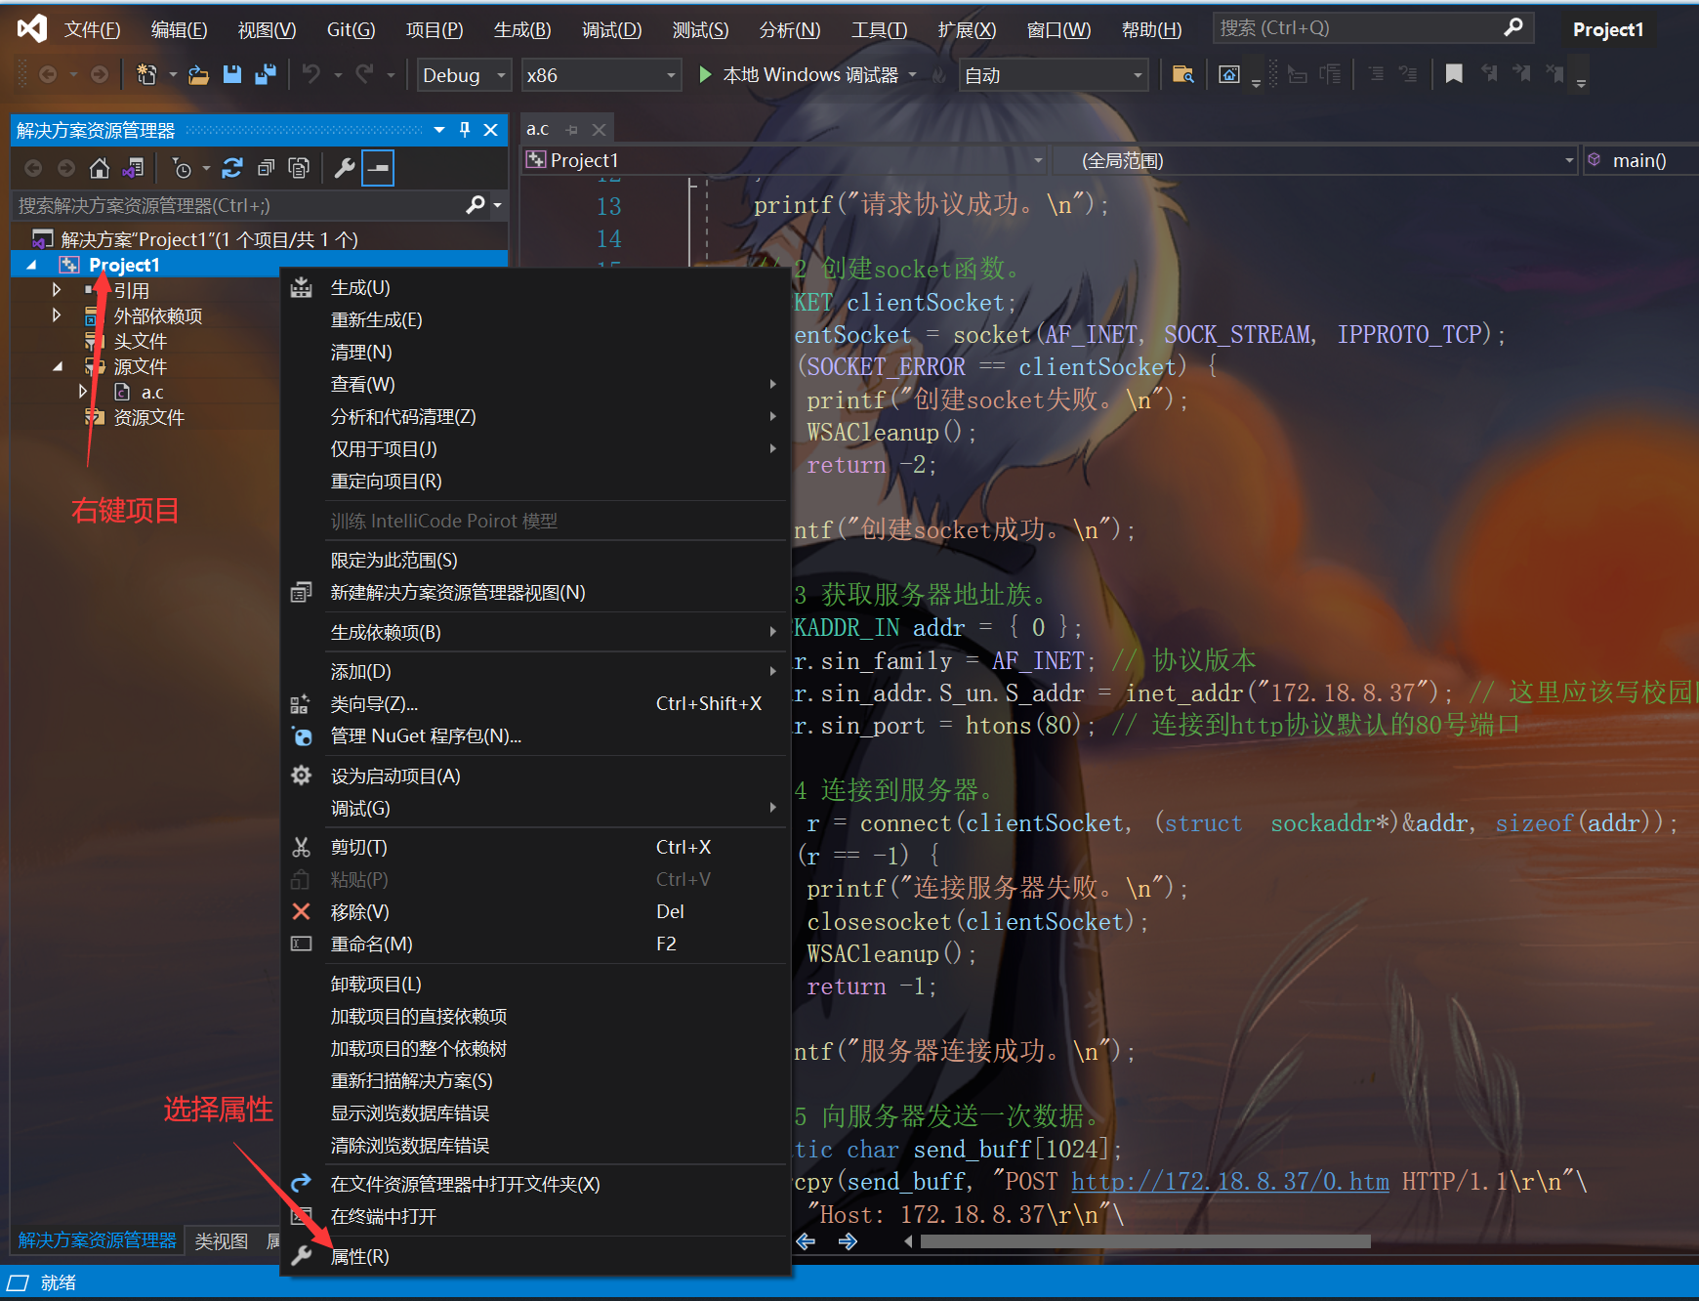
Task: Click the magnifier icon in the Ctrl+Q search box
Action: [1513, 27]
